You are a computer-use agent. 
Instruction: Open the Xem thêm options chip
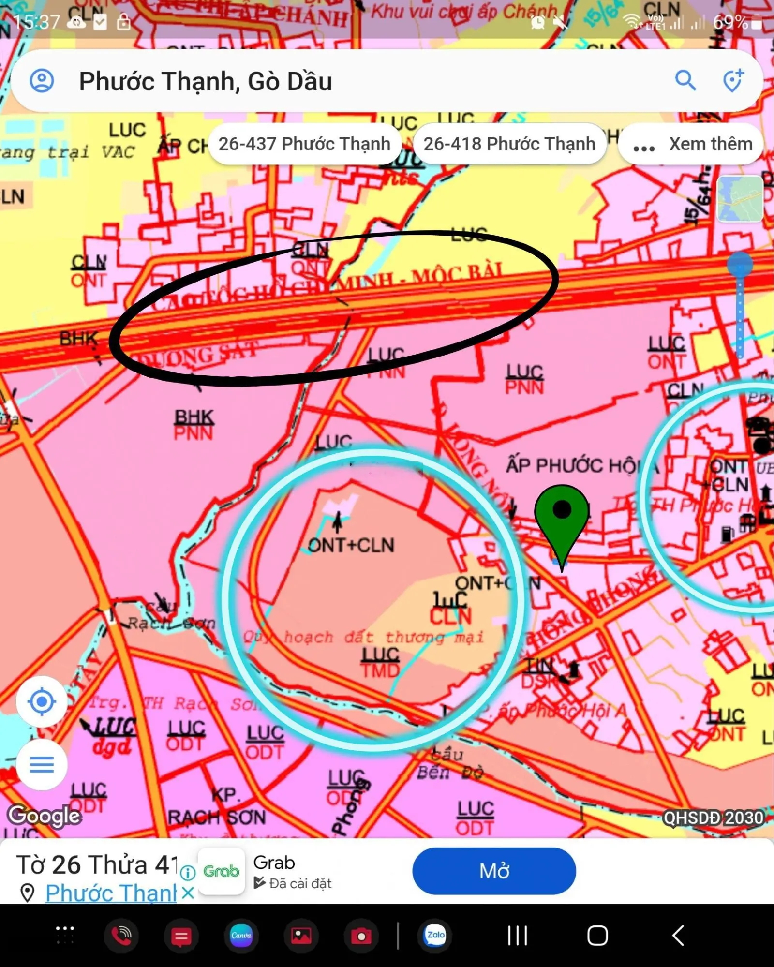pos(692,144)
